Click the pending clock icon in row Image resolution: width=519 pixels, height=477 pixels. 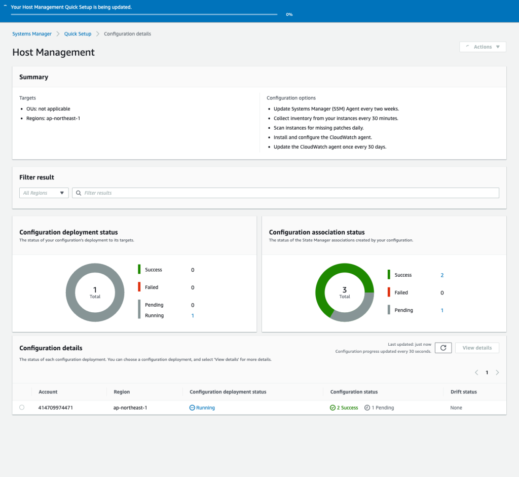(x=367, y=408)
